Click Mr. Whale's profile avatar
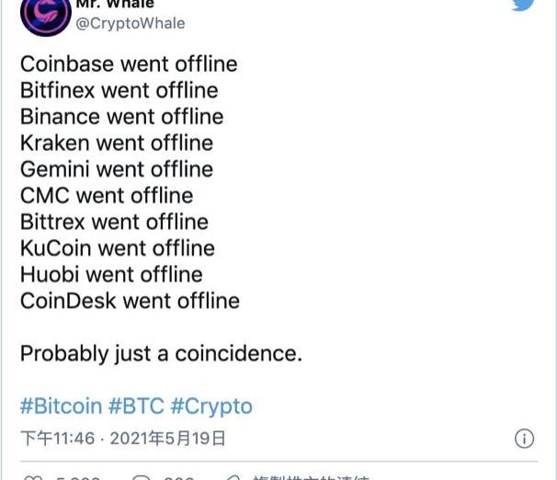The width and height of the screenshot is (557, 480). (45, 14)
